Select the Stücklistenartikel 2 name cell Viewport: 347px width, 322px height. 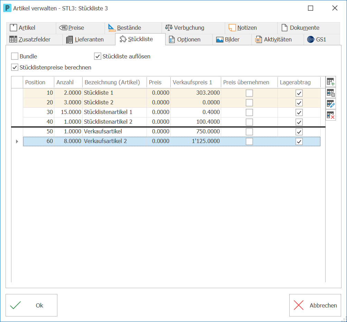pos(114,122)
